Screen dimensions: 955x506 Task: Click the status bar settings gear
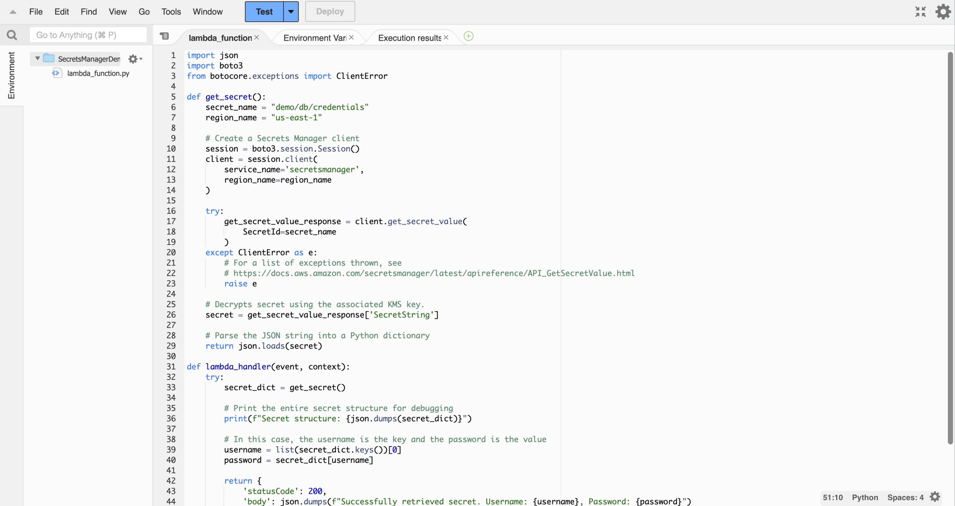coord(935,497)
